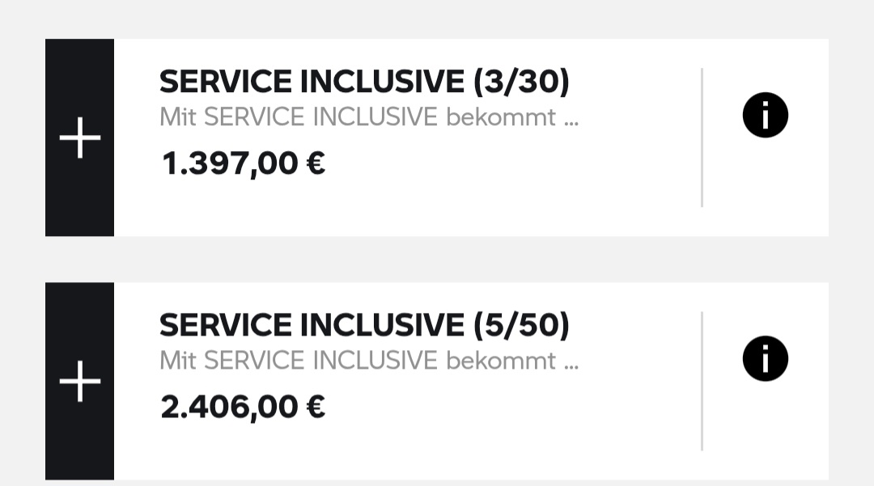The height and width of the screenshot is (486, 874).
Task: Open info for SERVICE INCLUSIVE (3/30)
Action: point(765,116)
